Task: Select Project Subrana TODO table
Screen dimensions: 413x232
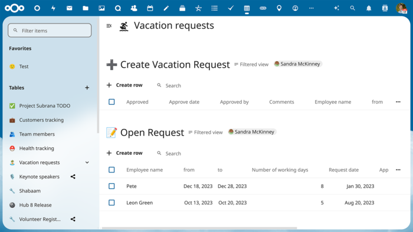Action: (44, 105)
